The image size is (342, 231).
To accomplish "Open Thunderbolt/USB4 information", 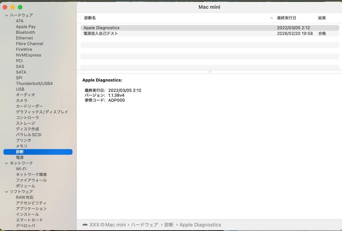I will pyautogui.click(x=34, y=83).
